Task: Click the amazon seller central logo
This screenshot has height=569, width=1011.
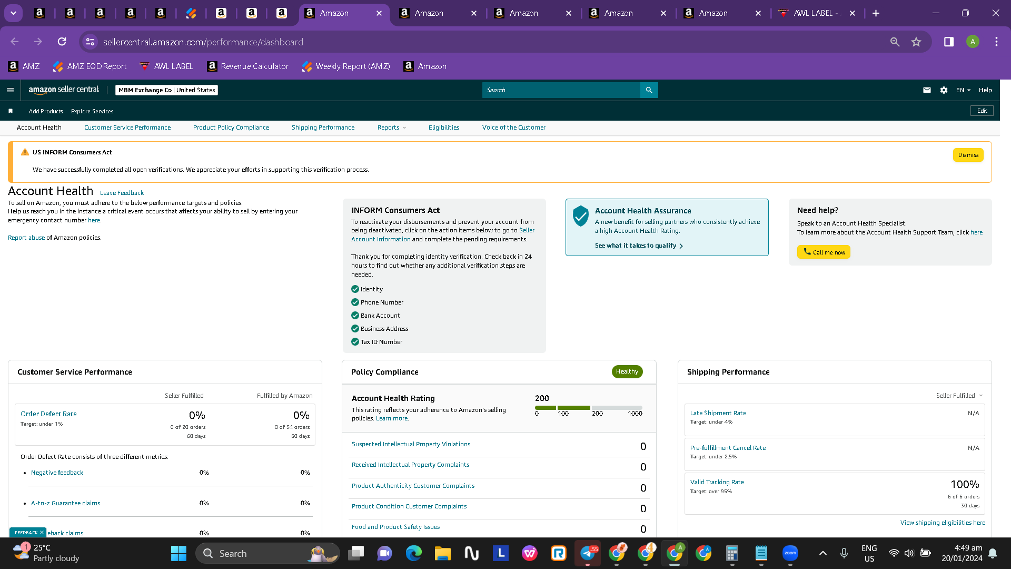Action: pos(64,90)
